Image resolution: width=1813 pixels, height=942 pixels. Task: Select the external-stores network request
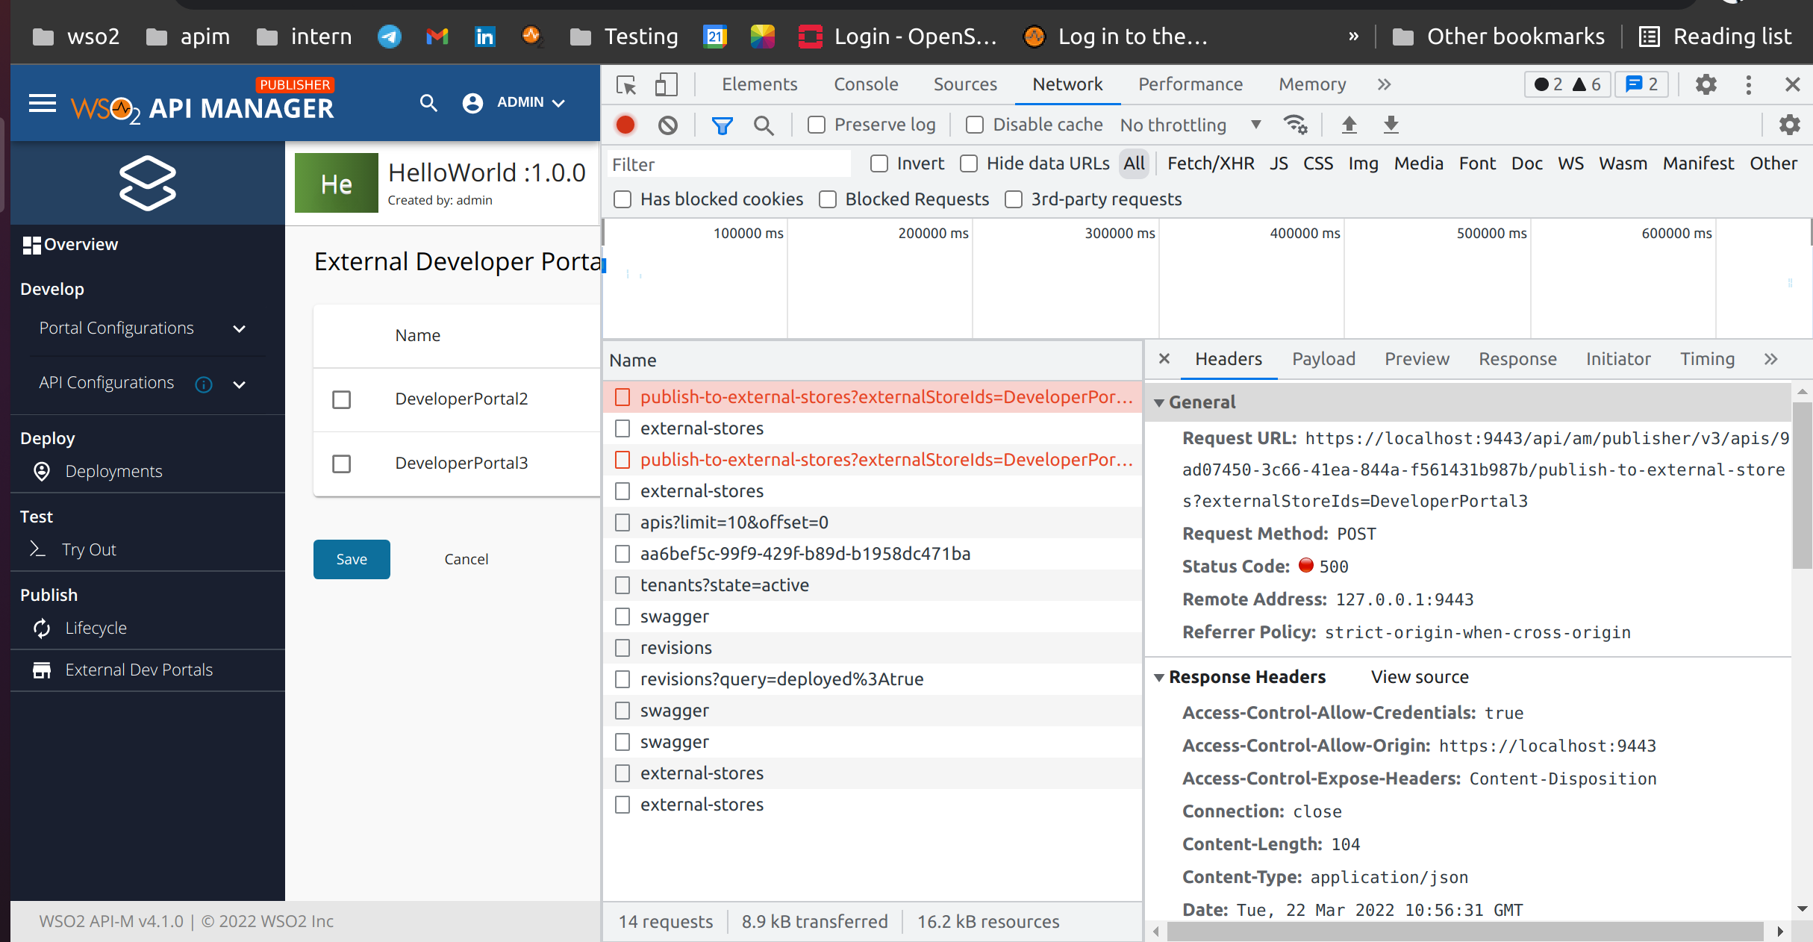click(x=702, y=428)
